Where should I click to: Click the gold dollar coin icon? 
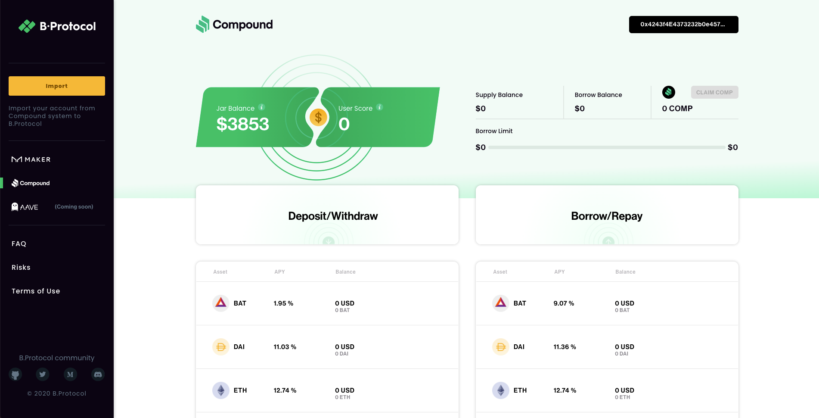318,117
